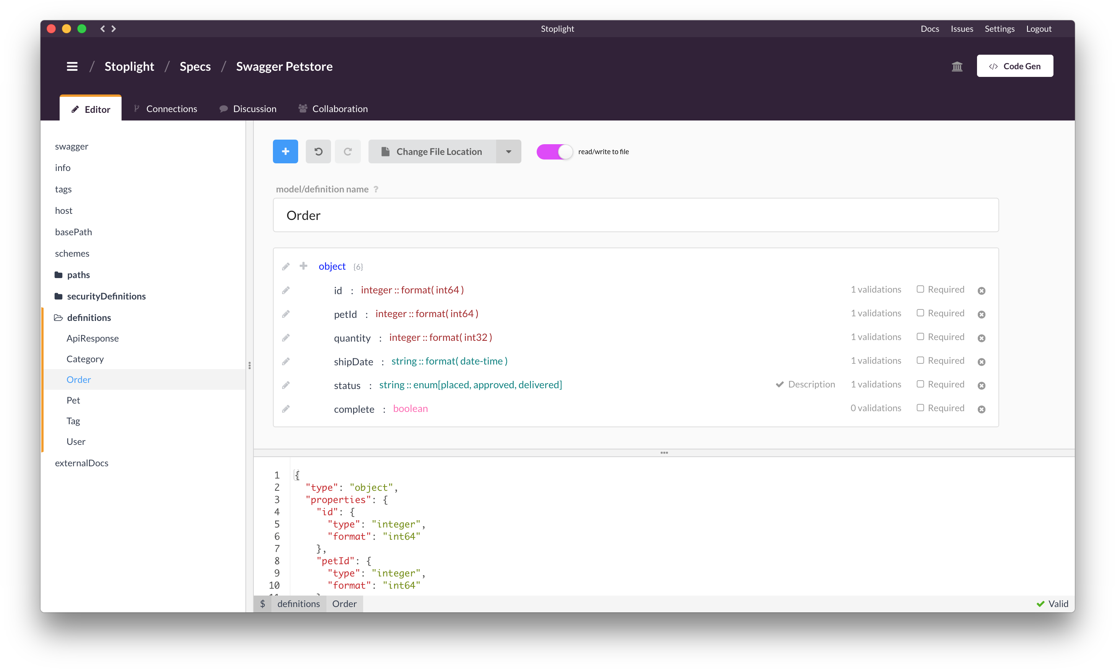Open 1 validations for id property

coord(876,290)
